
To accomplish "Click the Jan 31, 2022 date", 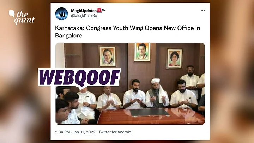I will [x=84, y=132].
